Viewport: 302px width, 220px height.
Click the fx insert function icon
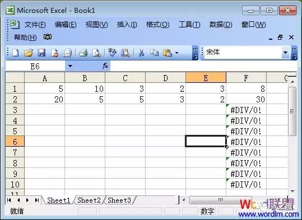(105, 66)
